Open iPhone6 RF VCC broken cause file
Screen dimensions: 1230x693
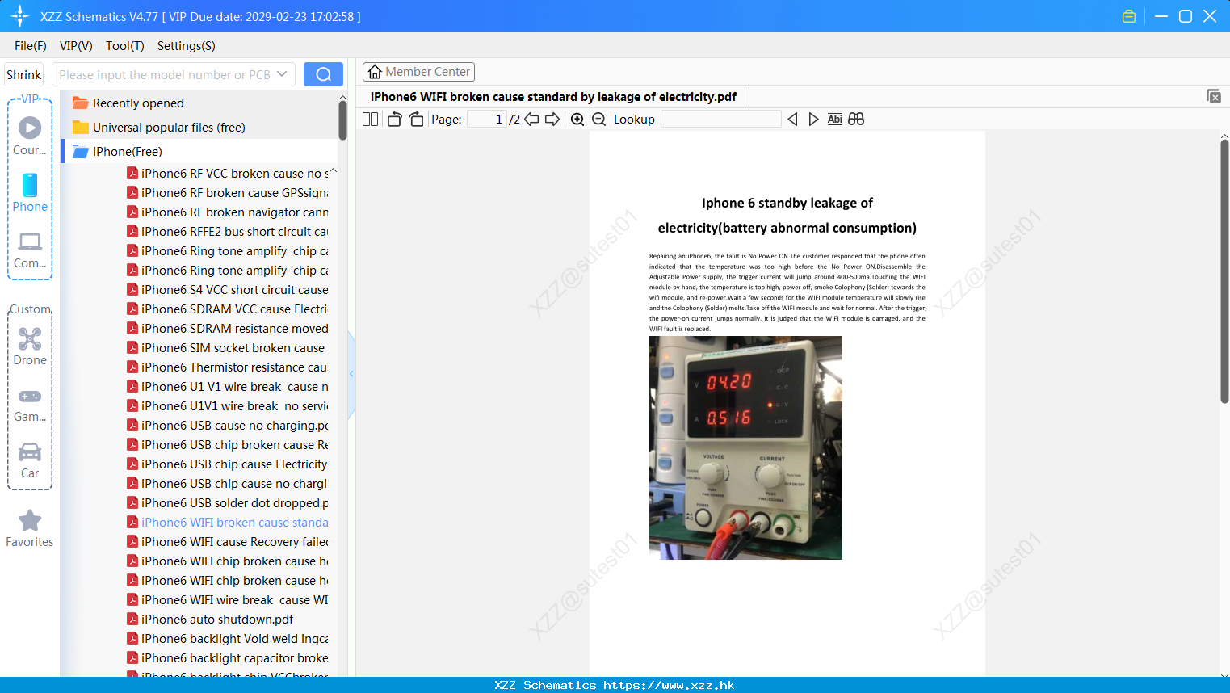coord(228,174)
